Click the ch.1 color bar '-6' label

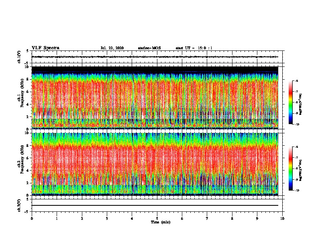pyautogui.click(x=296, y=80)
